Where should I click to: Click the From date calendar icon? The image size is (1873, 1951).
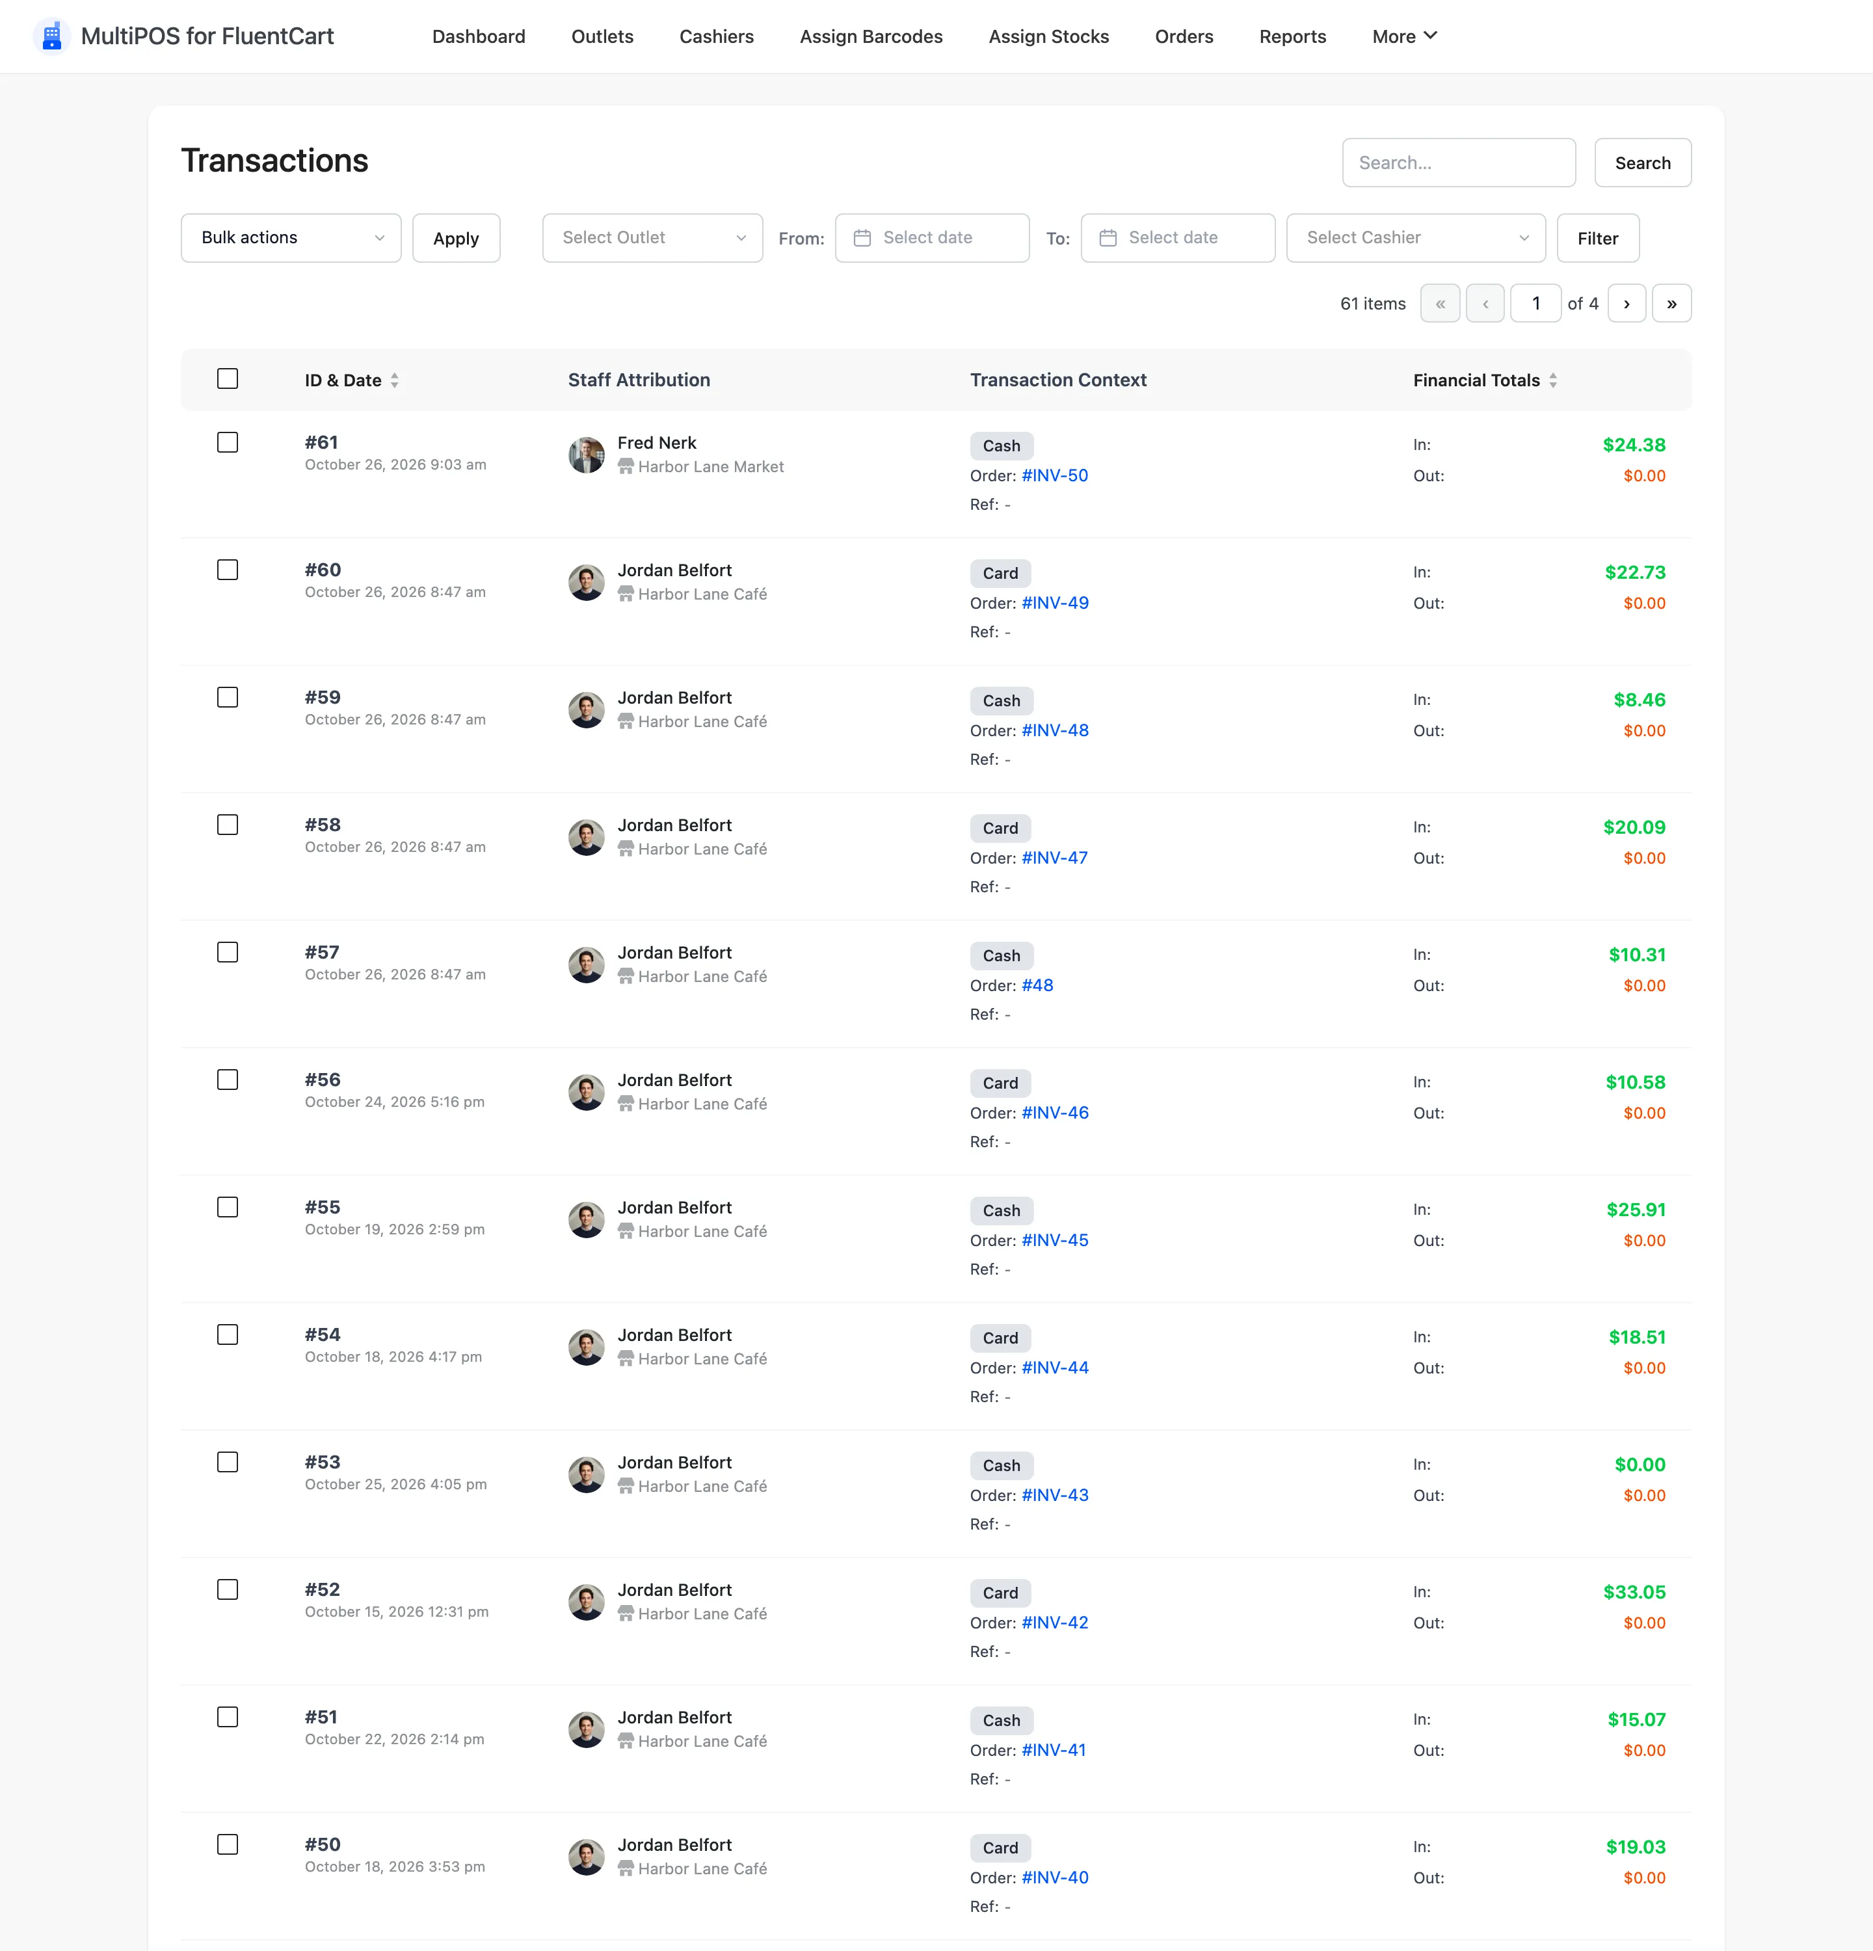[862, 238]
